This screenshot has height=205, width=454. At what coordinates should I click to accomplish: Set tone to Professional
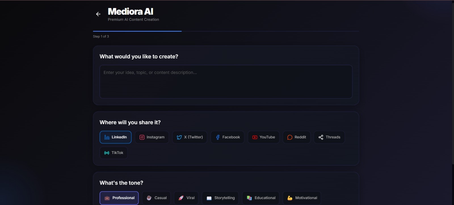click(119, 198)
